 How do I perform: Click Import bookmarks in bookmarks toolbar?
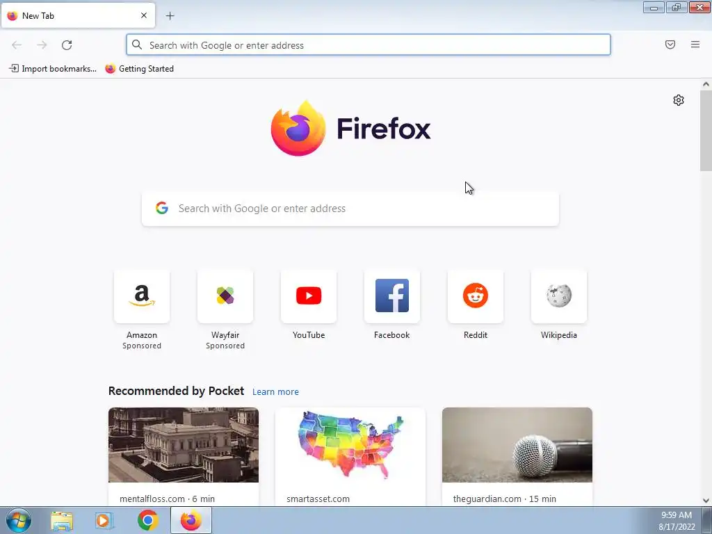pyautogui.click(x=53, y=69)
